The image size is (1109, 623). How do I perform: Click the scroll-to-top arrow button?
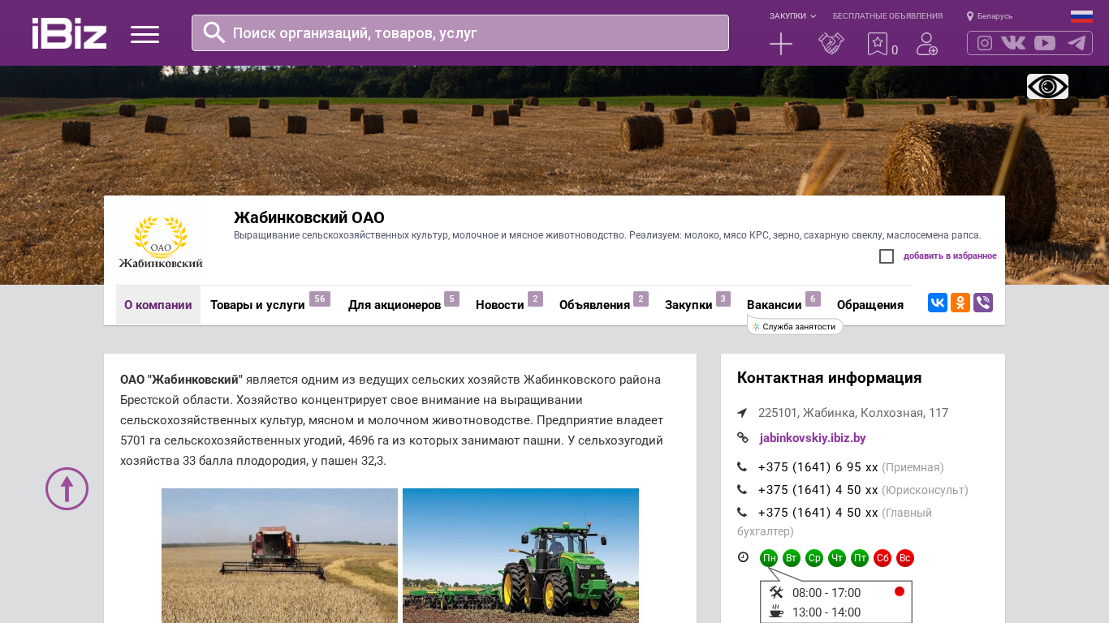click(67, 488)
